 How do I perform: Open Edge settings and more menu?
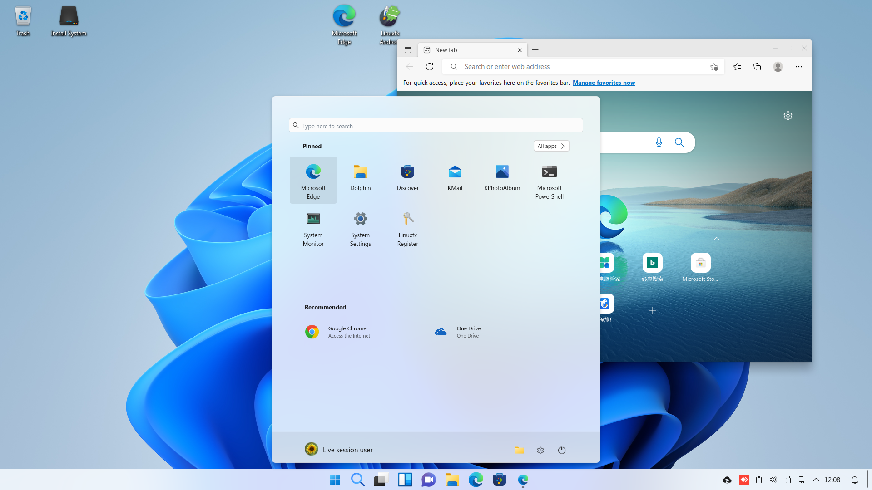(x=798, y=67)
